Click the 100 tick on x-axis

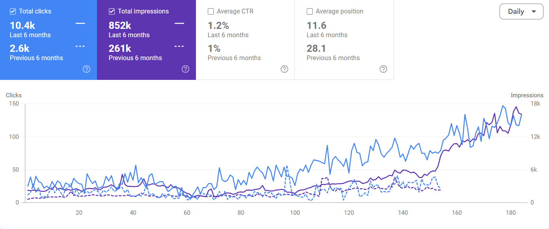[295, 213]
